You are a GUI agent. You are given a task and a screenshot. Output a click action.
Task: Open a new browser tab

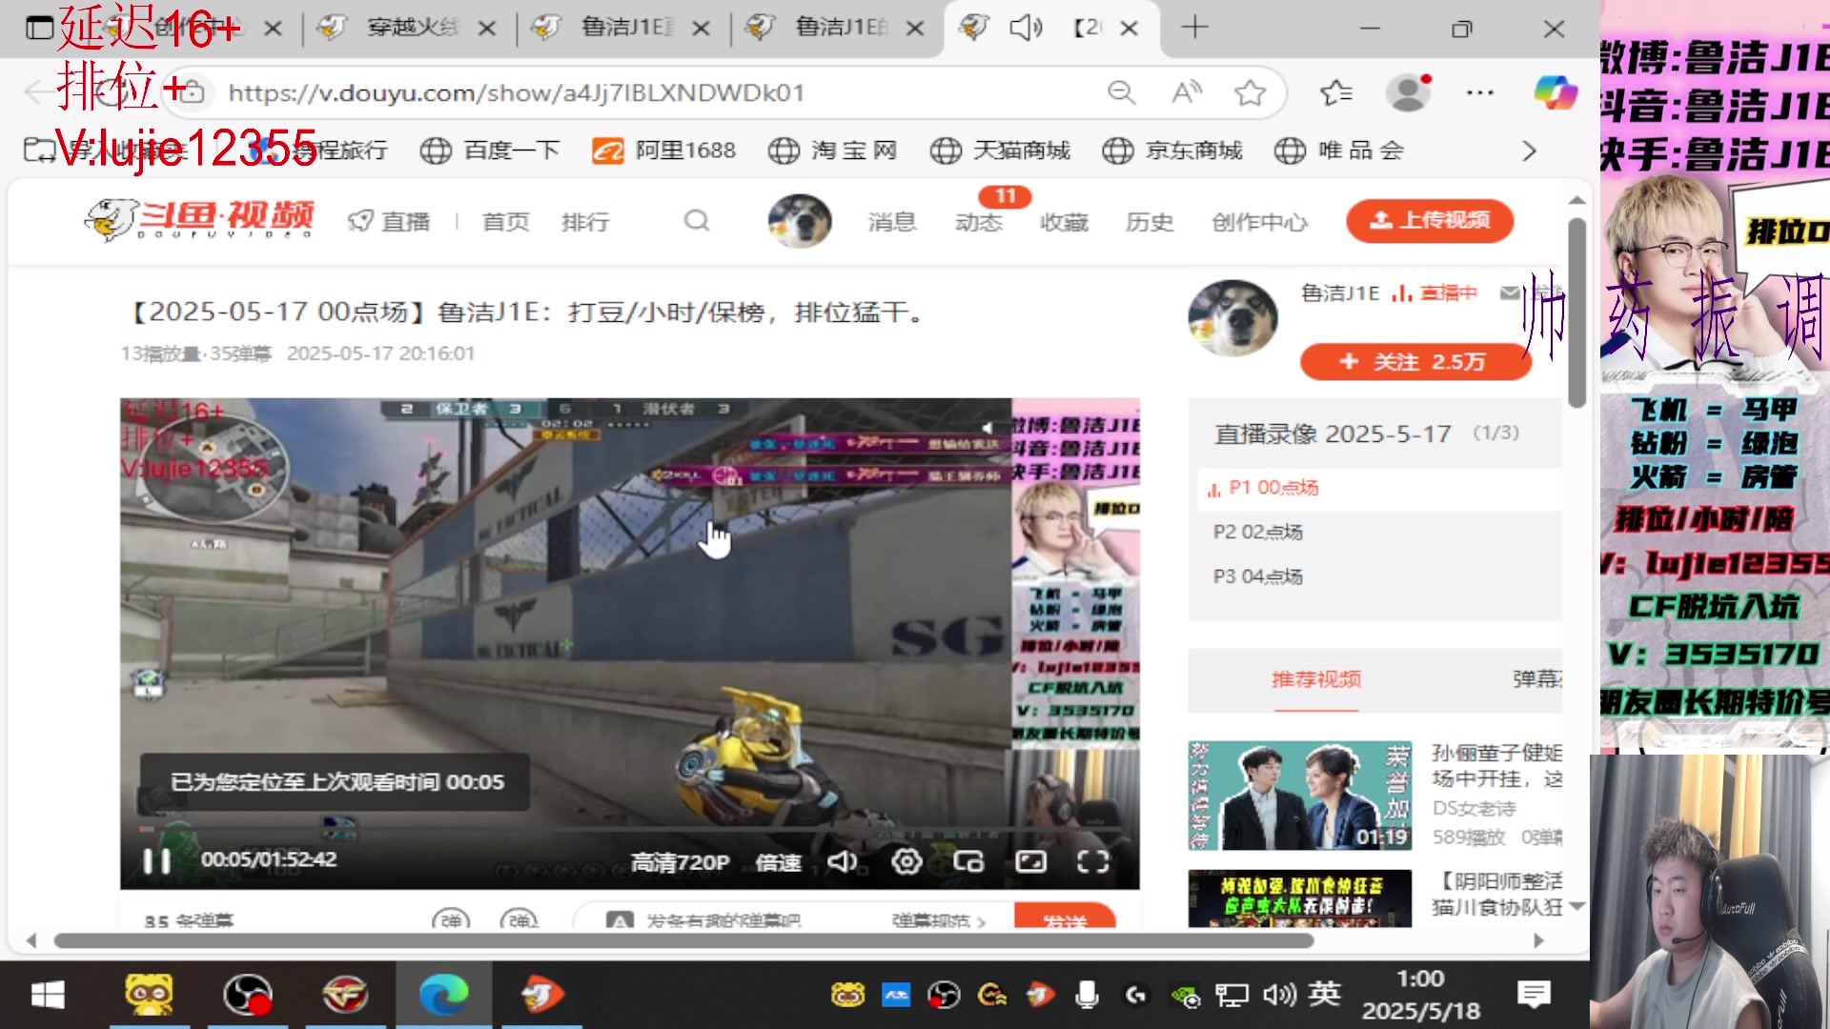tap(1194, 28)
